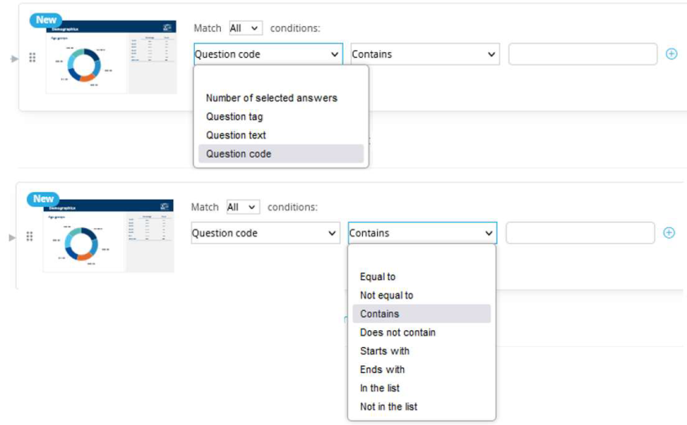This screenshot has height=425, width=687.
Task: Open the first Match All dropdown
Action: pos(246,28)
